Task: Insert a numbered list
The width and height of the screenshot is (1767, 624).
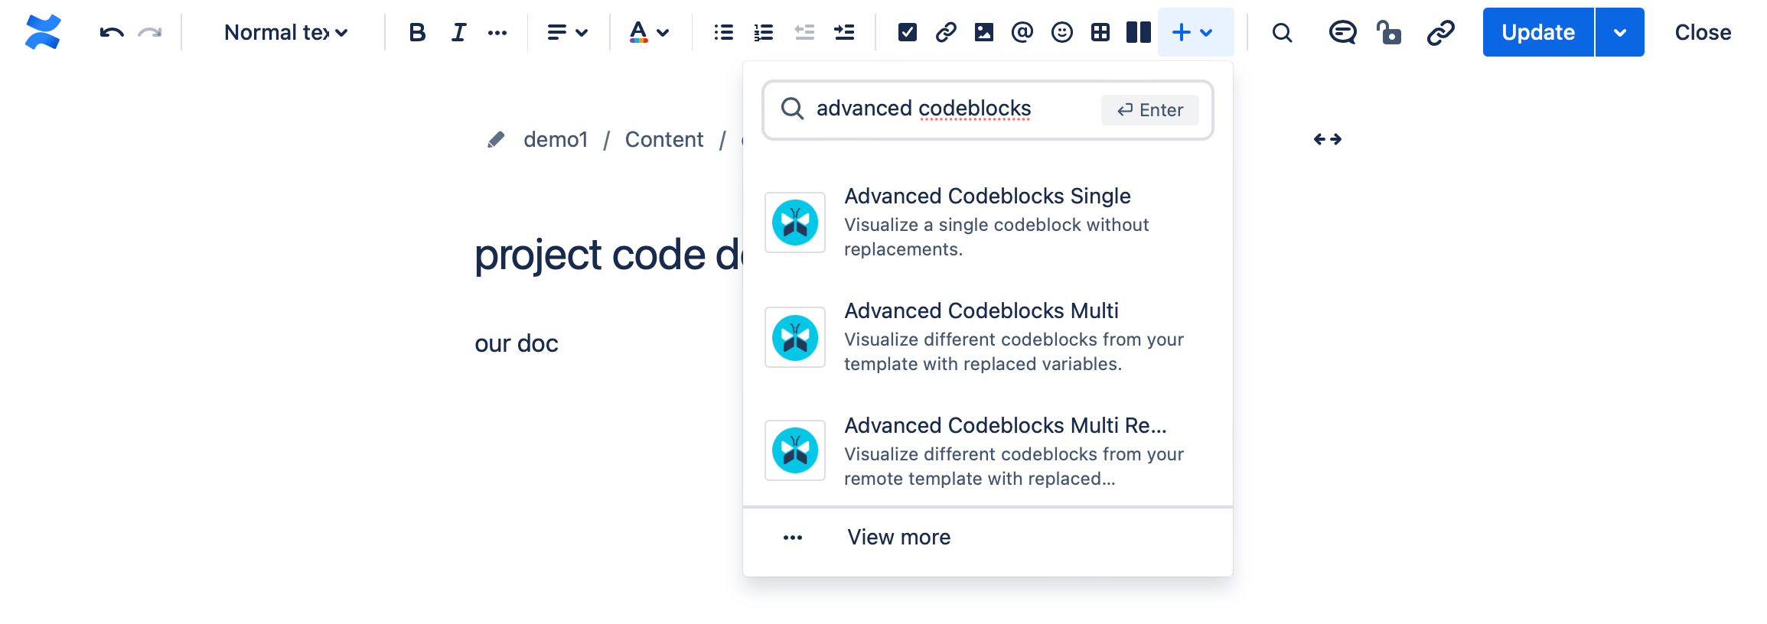Action: click(764, 32)
